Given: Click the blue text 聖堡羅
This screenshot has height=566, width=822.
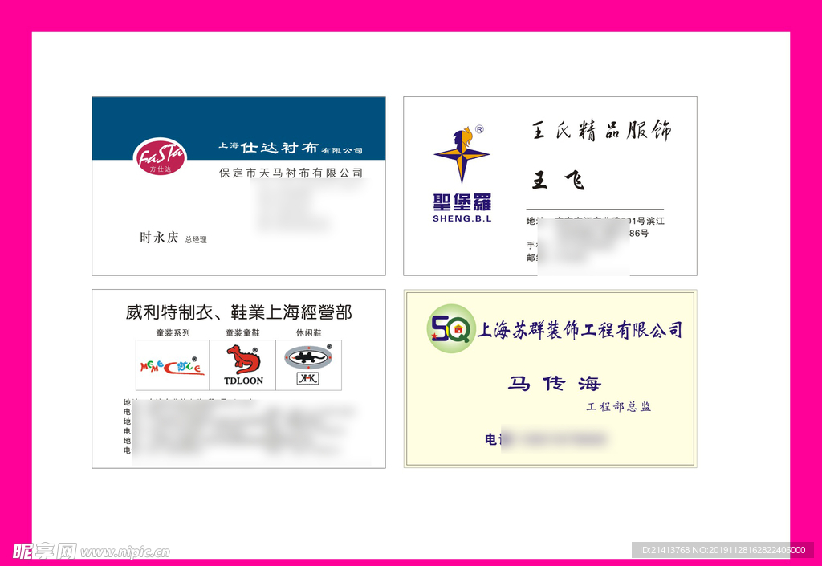Looking at the screenshot, I should coord(462,202).
